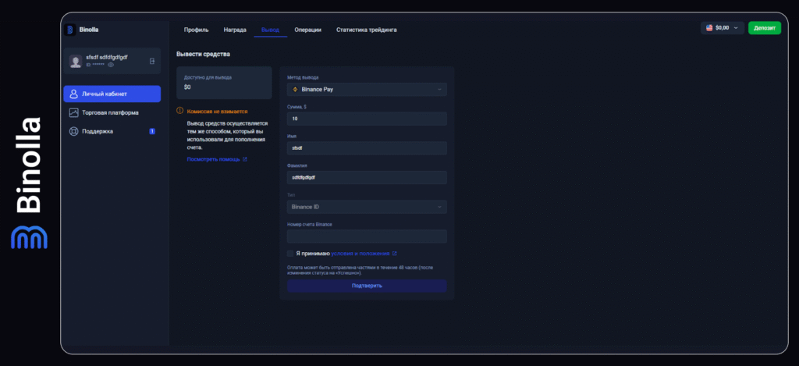Toggle the eye icon to reveal account ID
The image size is (799, 366).
pyautogui.click(x=111, y=65)
